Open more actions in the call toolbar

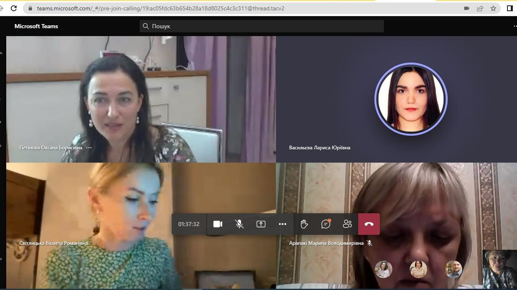[283, 224]
